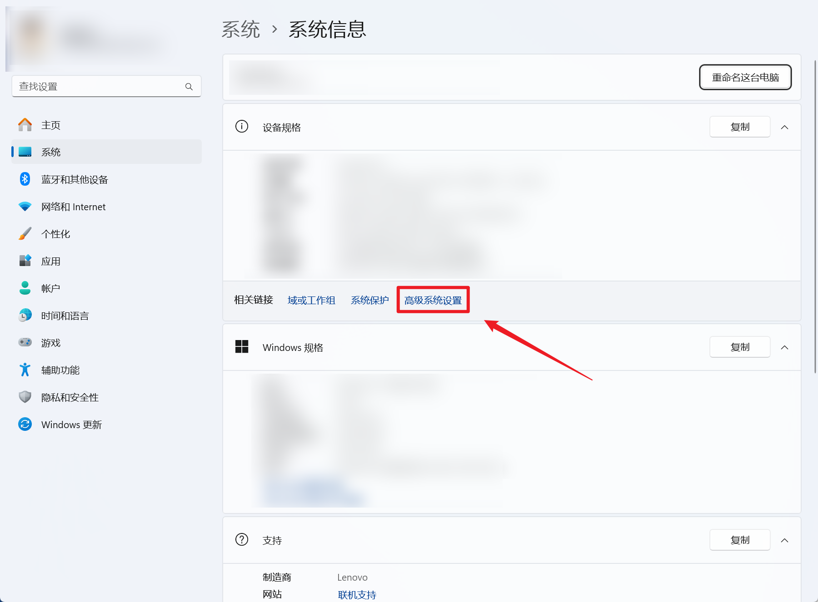
Task: Click the Windows Update (Windows 更新) icon
Action: [25, 424]
